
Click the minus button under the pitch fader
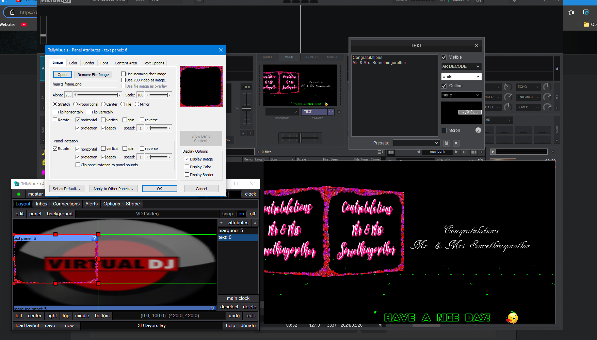coord(243,133)
